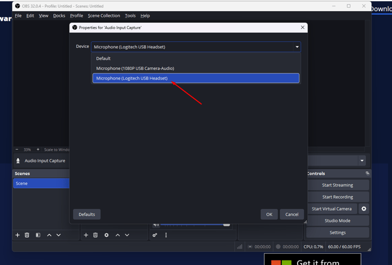Image resolution: width=392 pixels, height=265 pixels.
Task: Open the View menu
Action: [x=43, y=16]
